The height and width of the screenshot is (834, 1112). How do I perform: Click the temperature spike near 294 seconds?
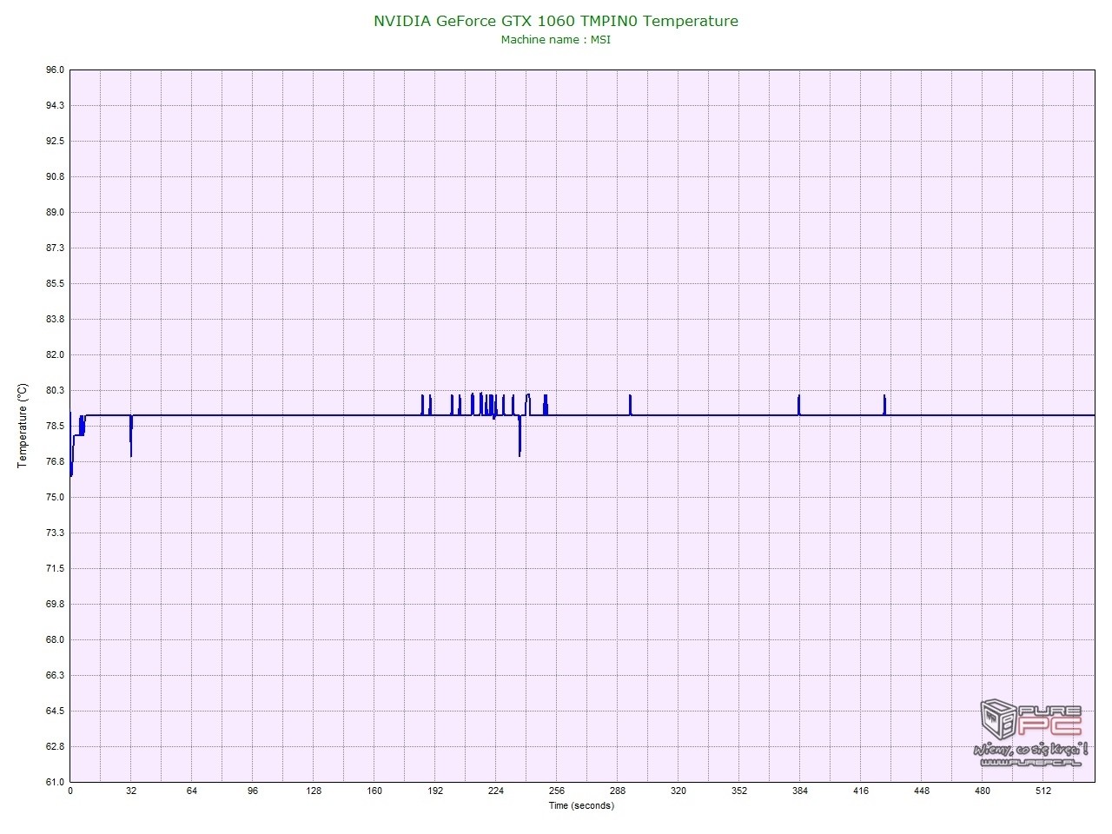631,405
